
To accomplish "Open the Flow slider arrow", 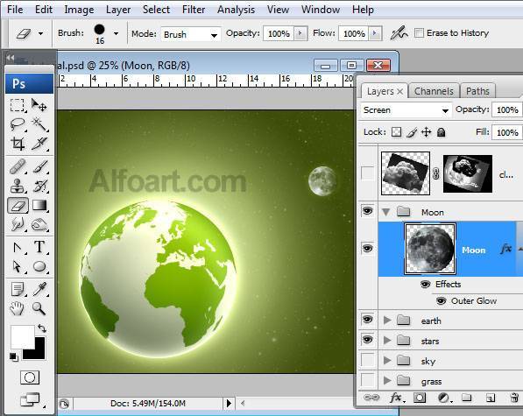I will 375,33.
